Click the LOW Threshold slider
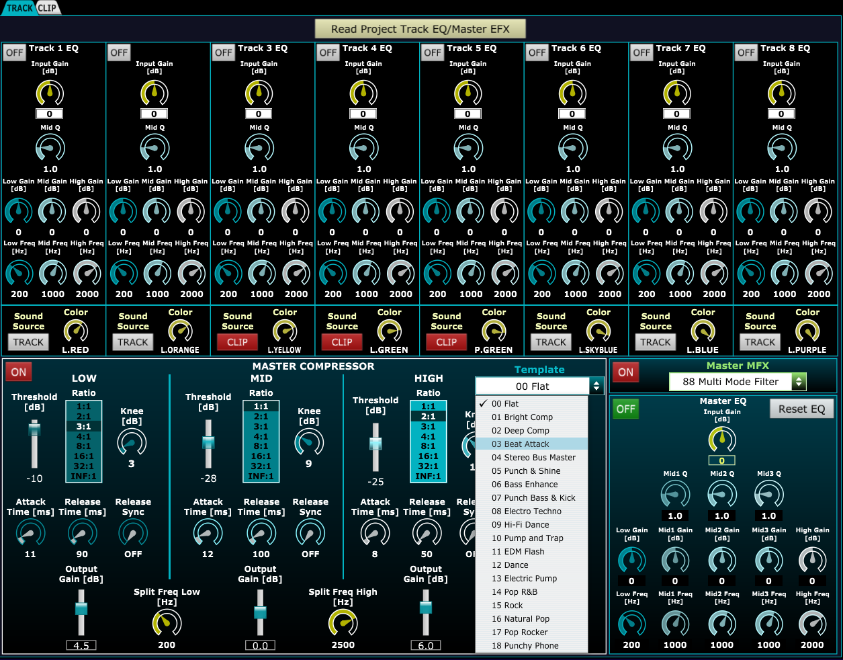843x660 pixels. [x=34, y=444]
